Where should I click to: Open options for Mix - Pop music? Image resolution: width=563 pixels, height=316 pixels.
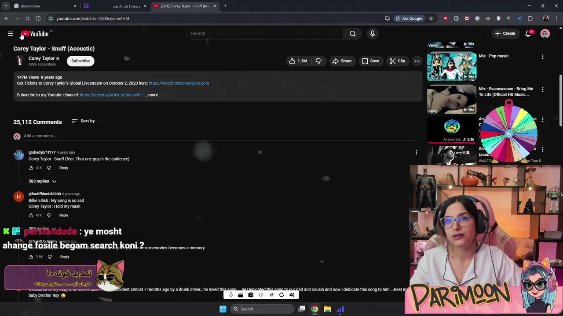[543, 57]
